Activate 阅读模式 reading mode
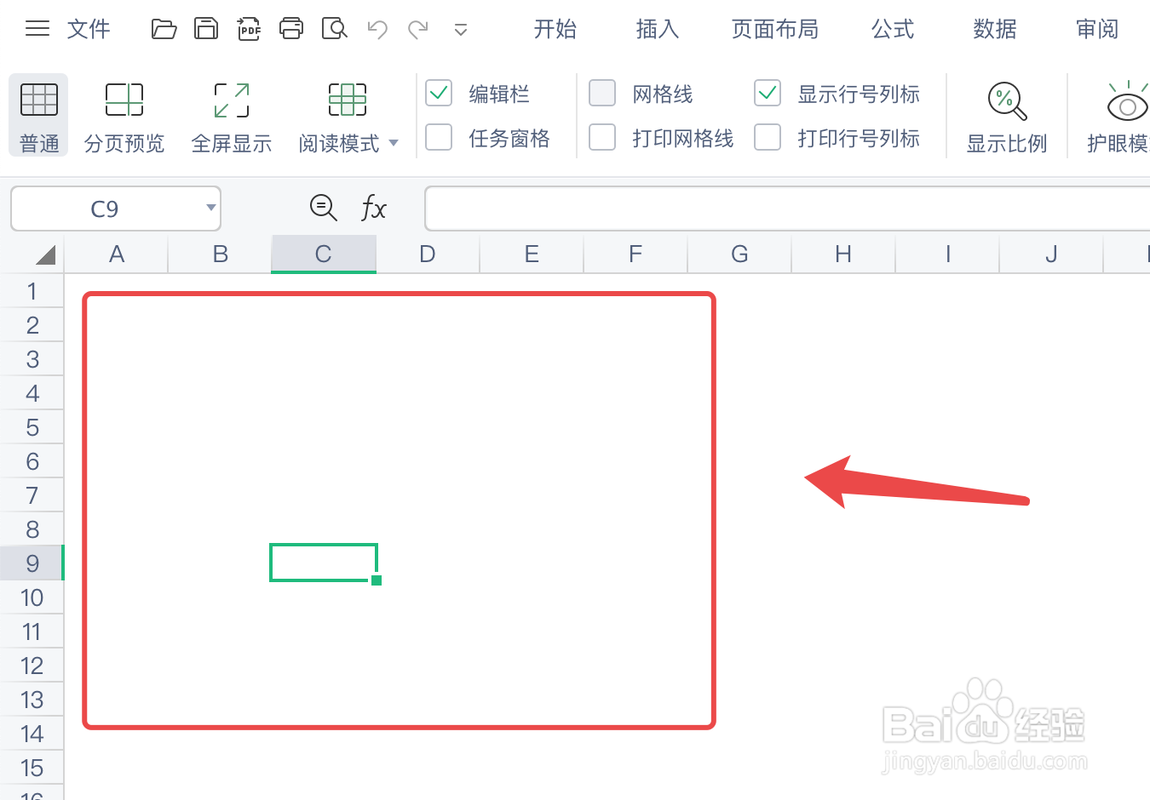Screen dimensions: 1150x800 coord(338,118)
